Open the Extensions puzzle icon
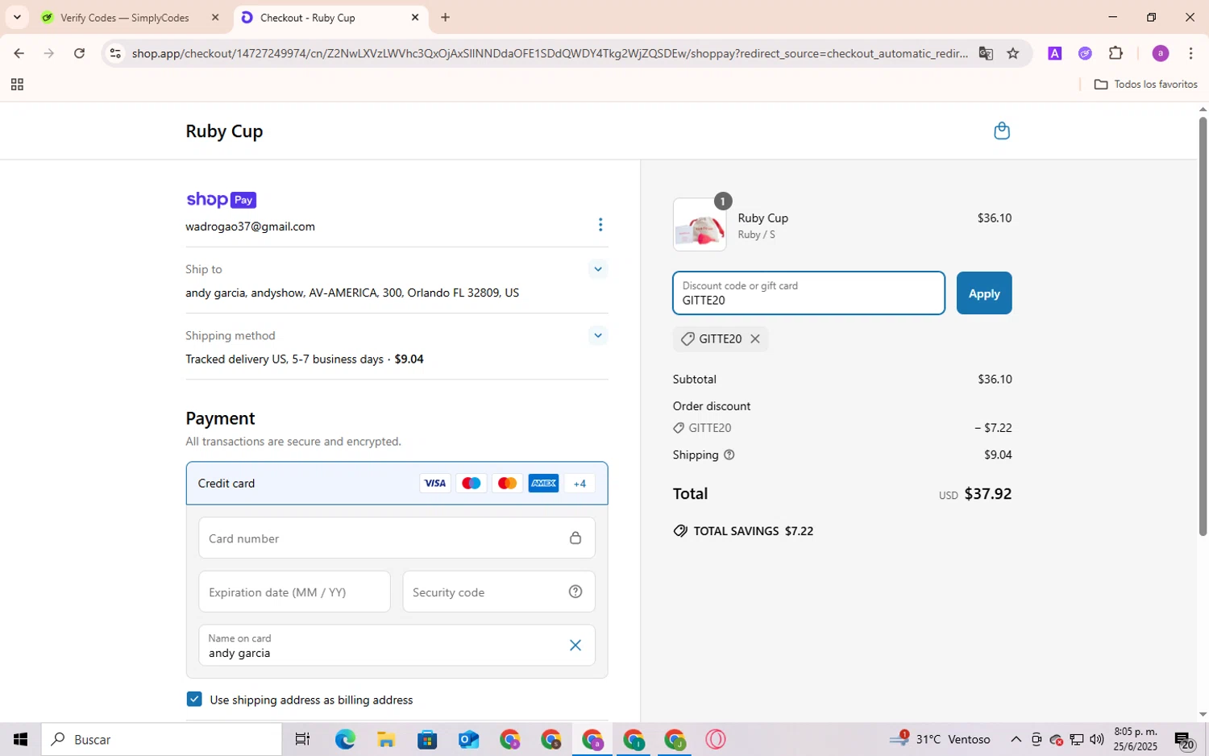1209x756 pixels. (x=1116, y=53)
